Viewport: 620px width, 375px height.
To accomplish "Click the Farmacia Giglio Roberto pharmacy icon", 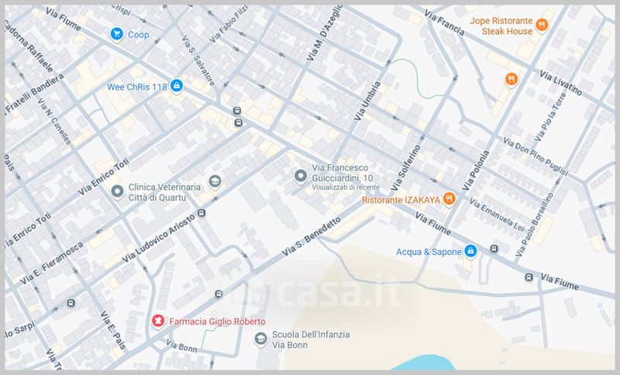I will (158, 321).
